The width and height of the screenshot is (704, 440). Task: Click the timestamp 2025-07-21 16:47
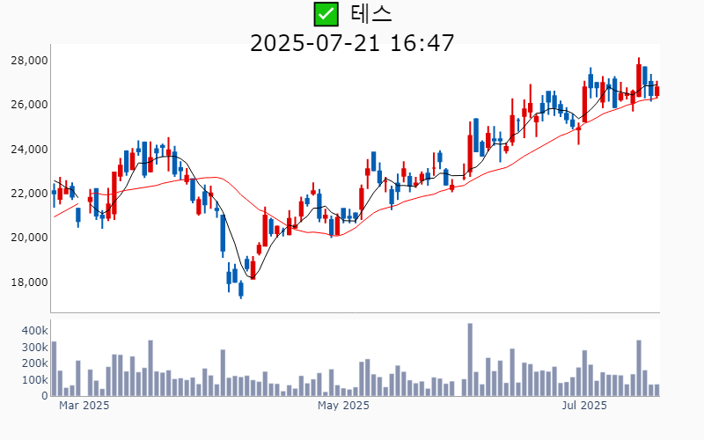click(x=352, y=43)
